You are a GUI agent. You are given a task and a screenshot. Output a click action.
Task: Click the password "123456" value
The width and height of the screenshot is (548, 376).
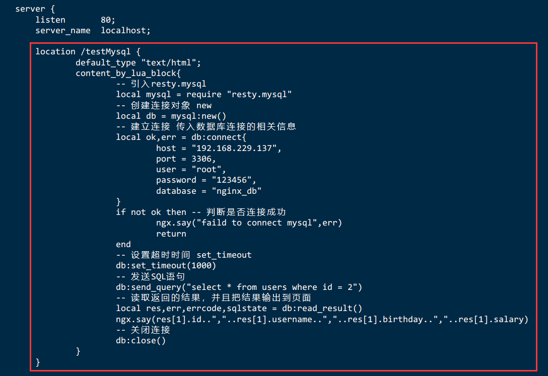[x=231, y=180]
